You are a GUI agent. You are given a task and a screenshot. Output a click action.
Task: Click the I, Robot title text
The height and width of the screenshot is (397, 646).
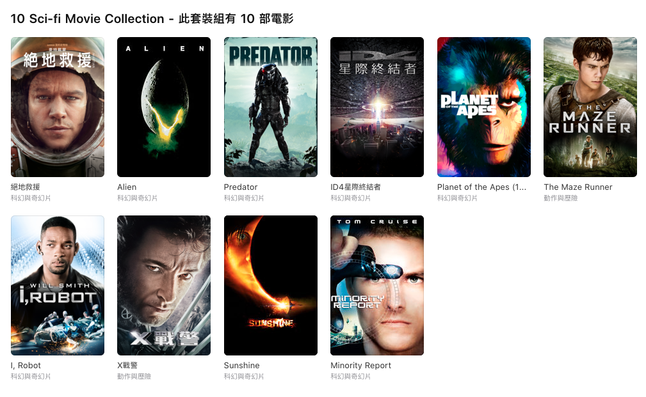(26, 366)
